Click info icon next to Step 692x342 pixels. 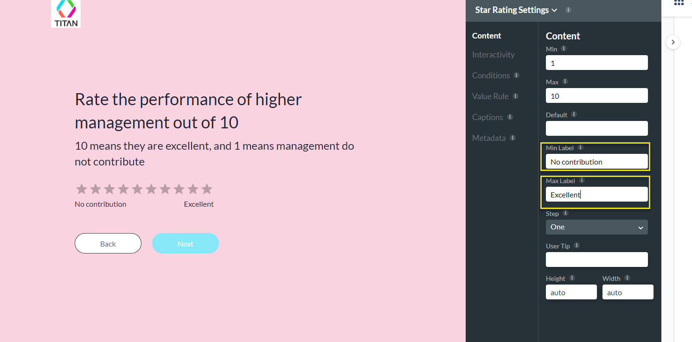(565, 213)
